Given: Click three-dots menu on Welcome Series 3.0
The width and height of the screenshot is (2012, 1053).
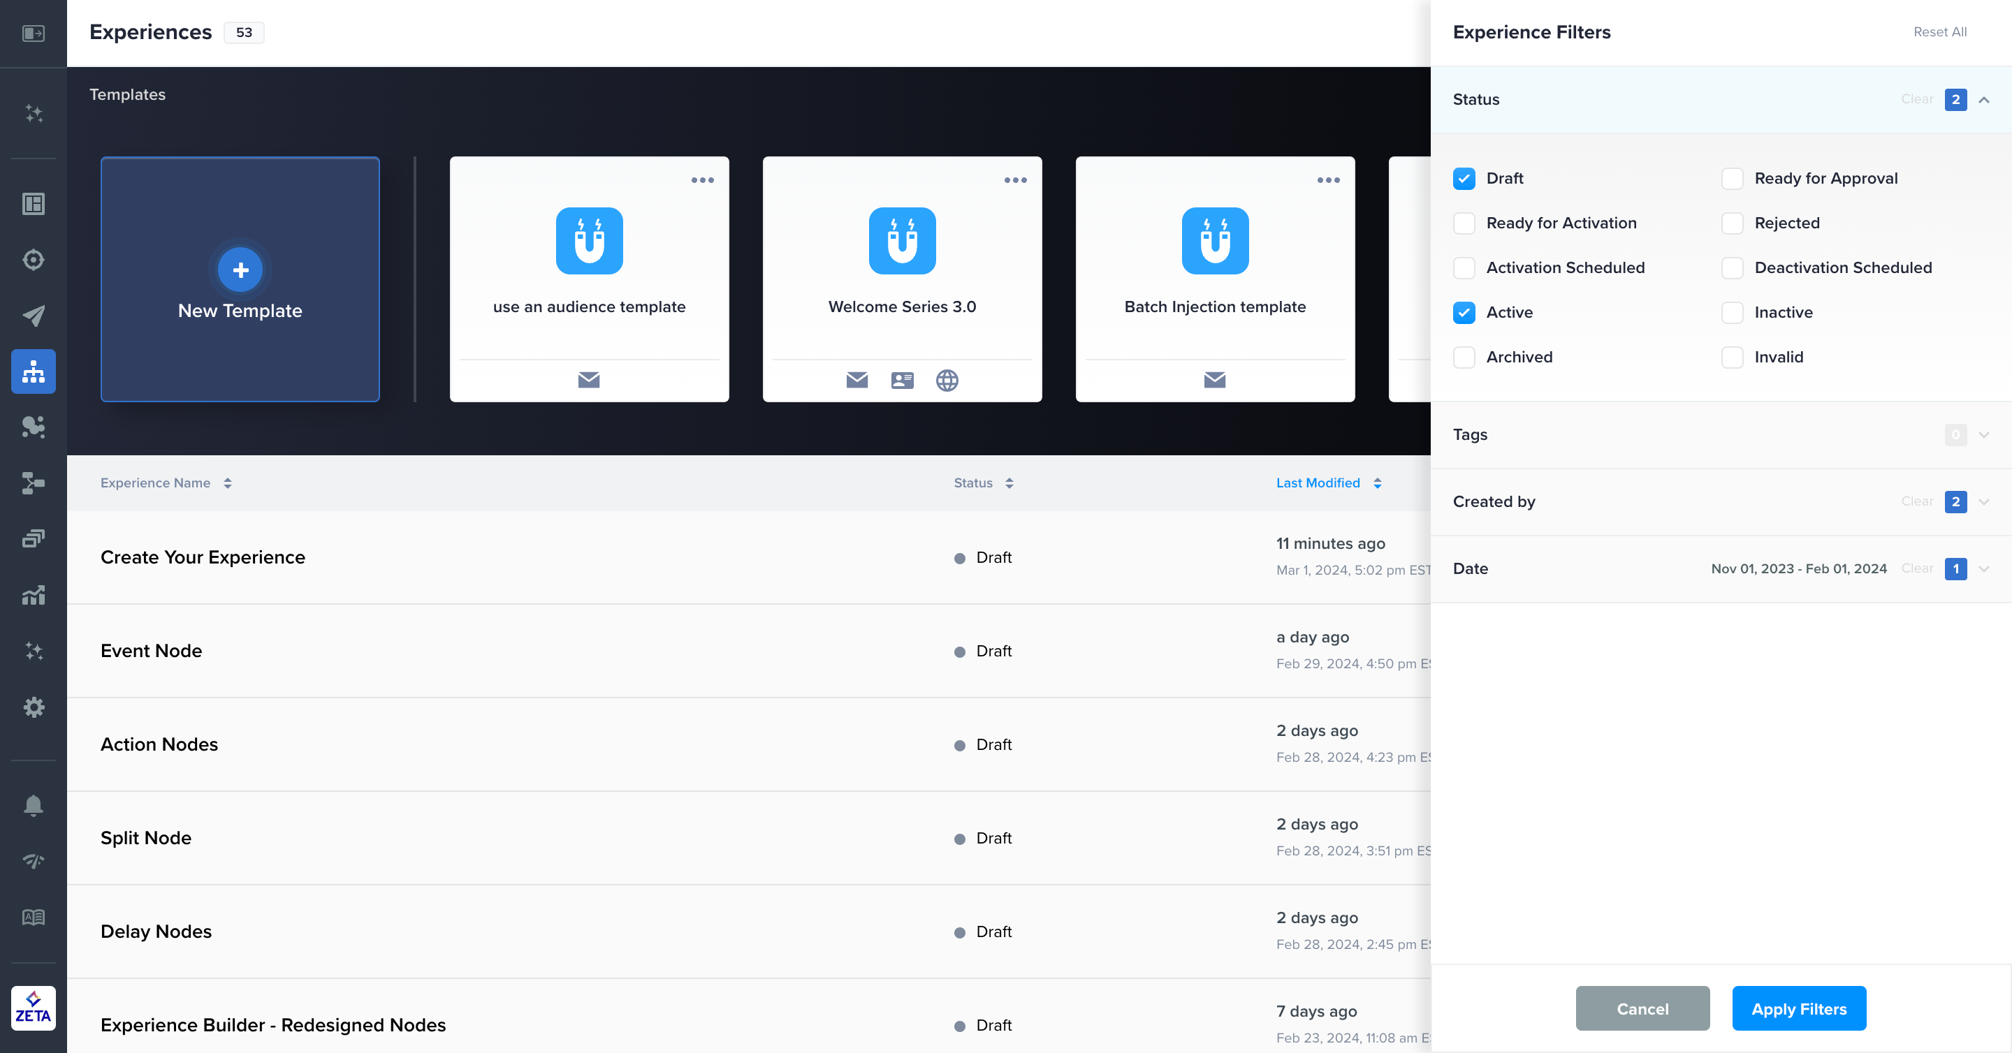Looking at the screenshot, I should click(x=1014, y=180).
